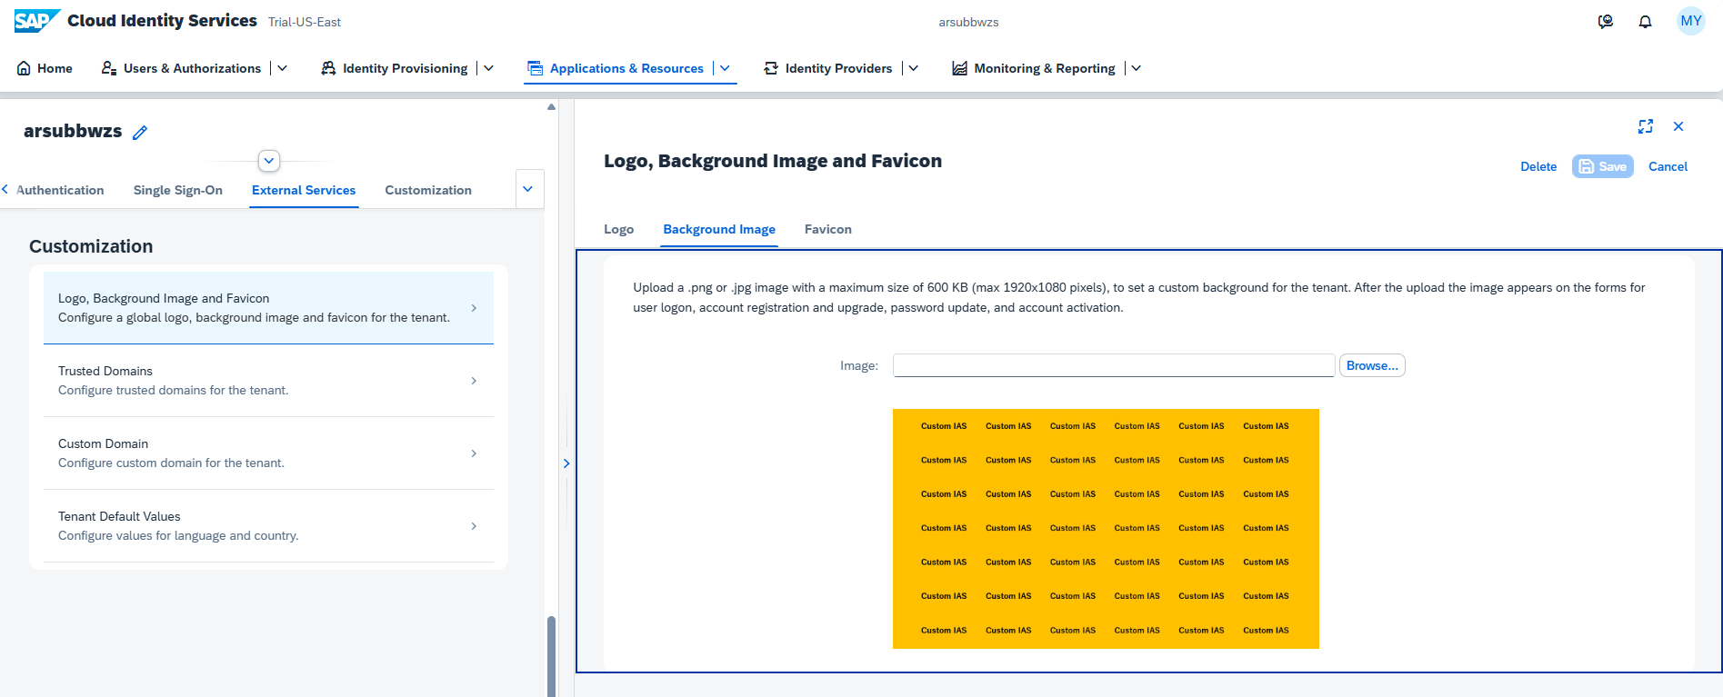Click the Logo, Background Image row arrow
1723x697 pixels.
click(x=474, y=308)
